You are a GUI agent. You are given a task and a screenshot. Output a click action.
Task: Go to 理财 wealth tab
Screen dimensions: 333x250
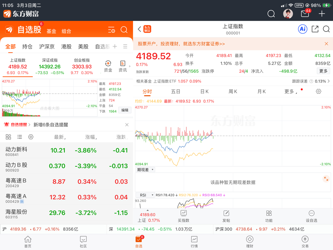[x=249, y=242]
